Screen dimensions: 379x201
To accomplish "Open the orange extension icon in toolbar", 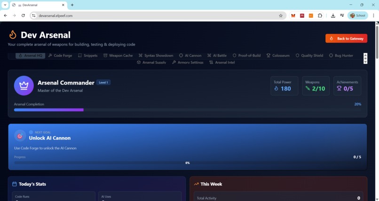I will point(311,15).
